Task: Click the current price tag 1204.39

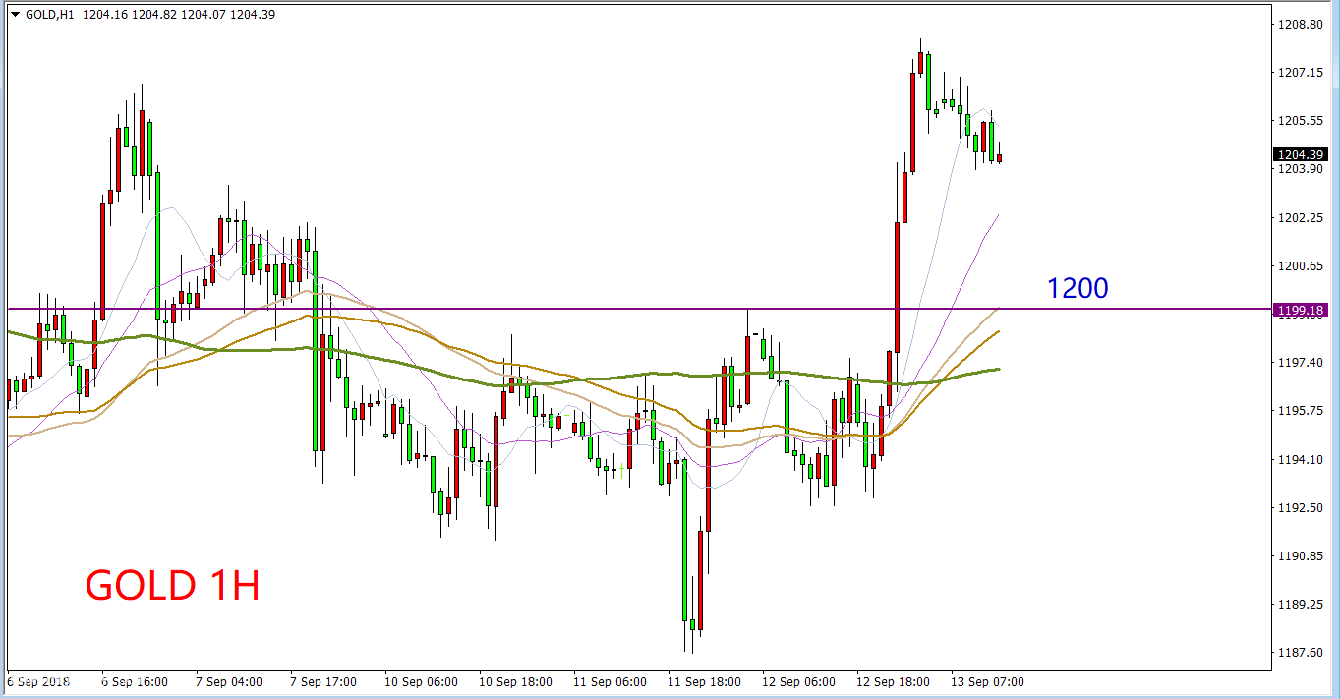Action: 1301,154
